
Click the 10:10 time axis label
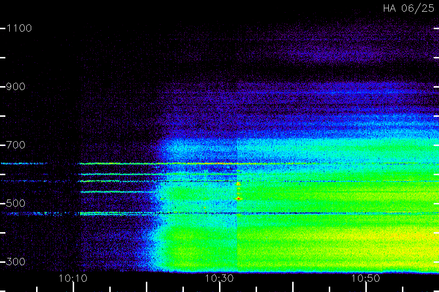73,278
